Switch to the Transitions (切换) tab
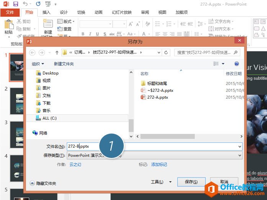The image size is (267, 200). coord(81,12)
